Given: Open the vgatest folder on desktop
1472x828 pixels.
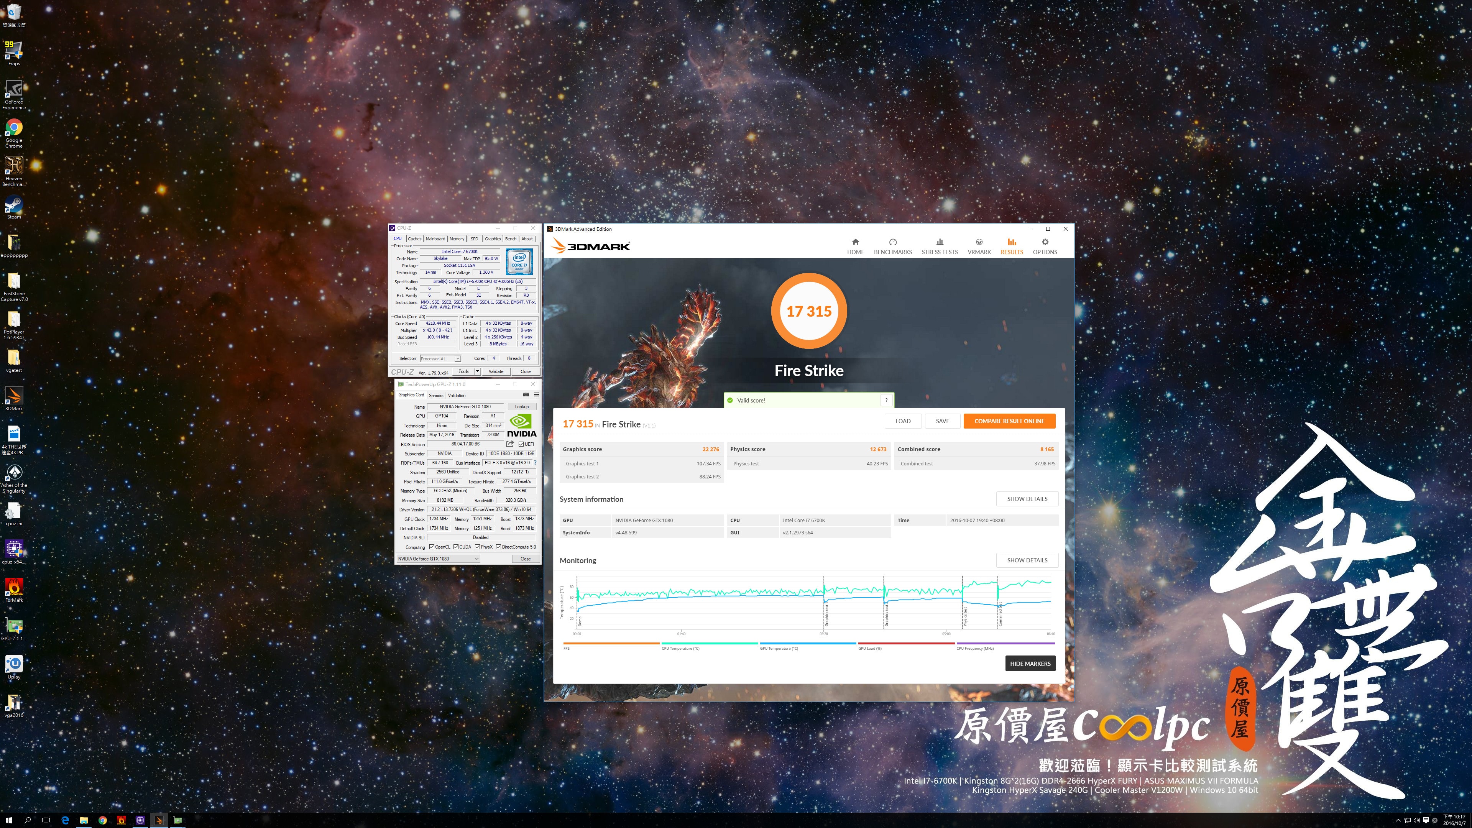Looking at the screenshot, I should [14, 360].
